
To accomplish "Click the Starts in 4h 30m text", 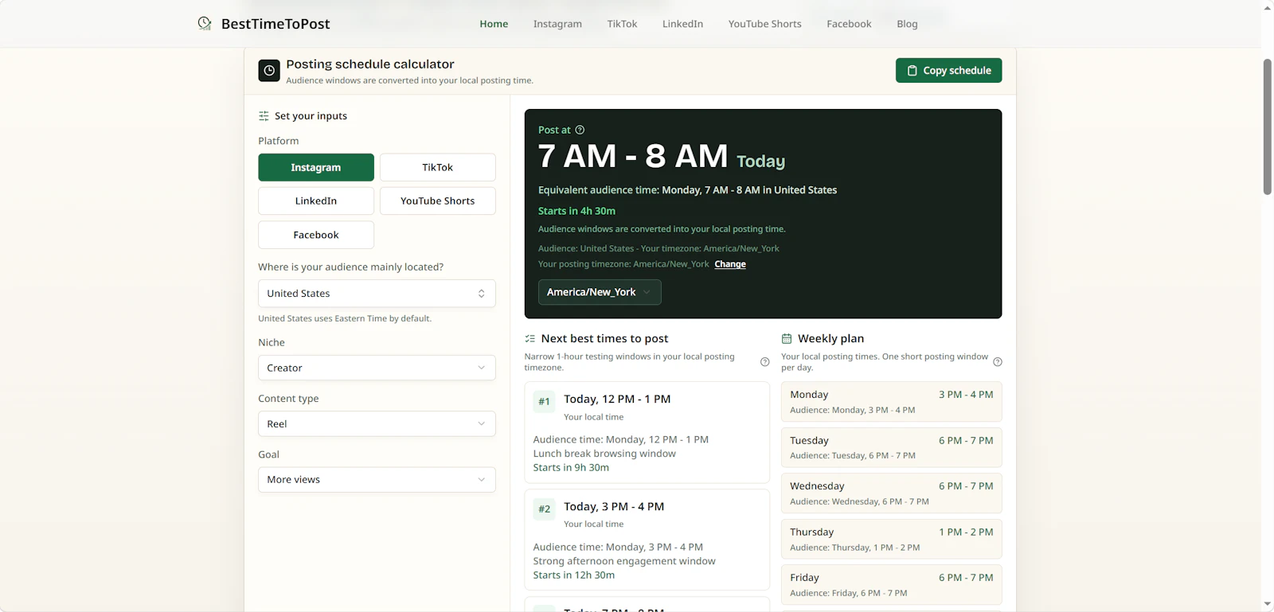I will [x=576, y=211].
